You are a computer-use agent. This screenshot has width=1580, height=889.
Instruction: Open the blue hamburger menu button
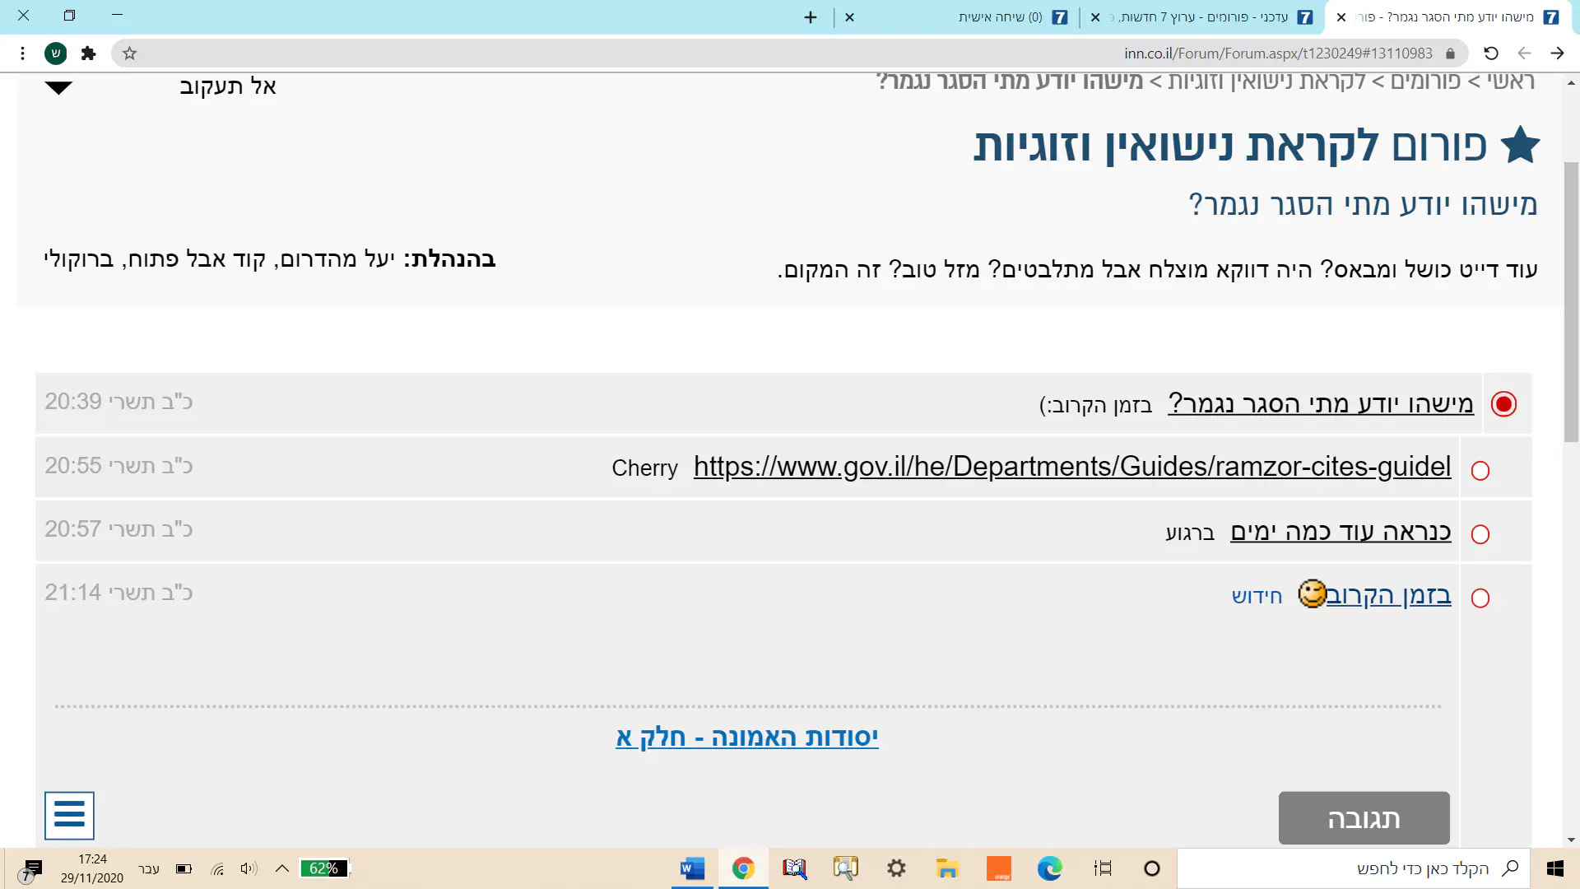point(69,815)
